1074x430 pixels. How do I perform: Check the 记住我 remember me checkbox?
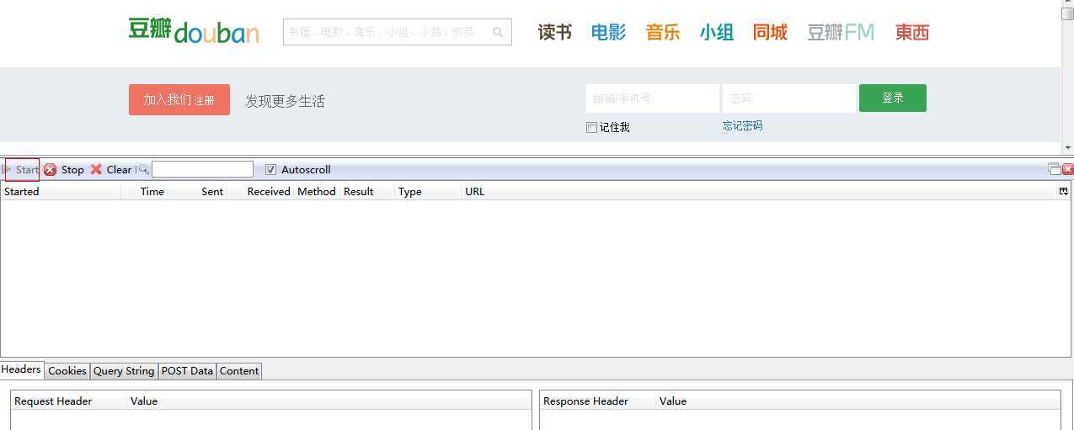(x=591, y=128)
